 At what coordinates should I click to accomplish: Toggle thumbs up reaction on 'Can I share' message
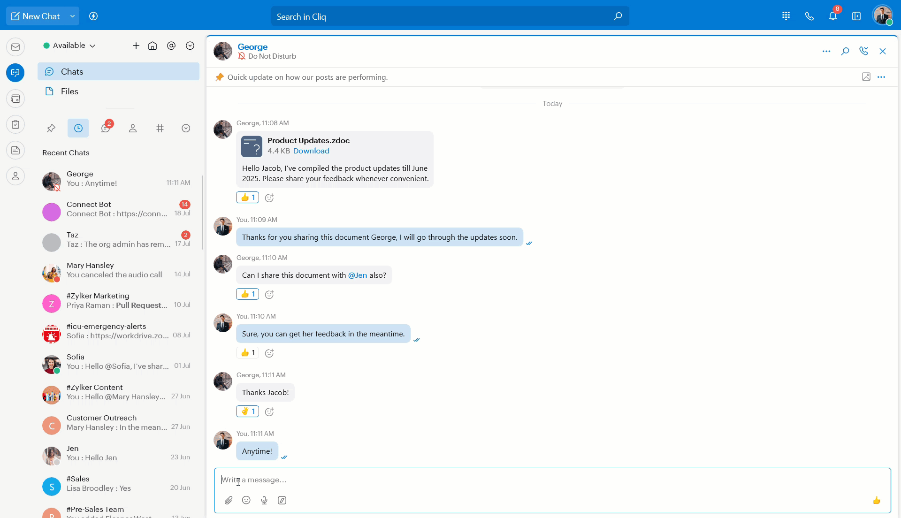tap(247, 294)
